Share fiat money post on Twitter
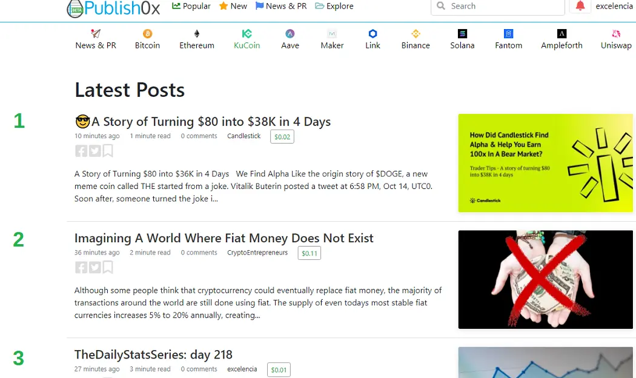The height and width of the screenshot is (378, 636). click(94, 267)
